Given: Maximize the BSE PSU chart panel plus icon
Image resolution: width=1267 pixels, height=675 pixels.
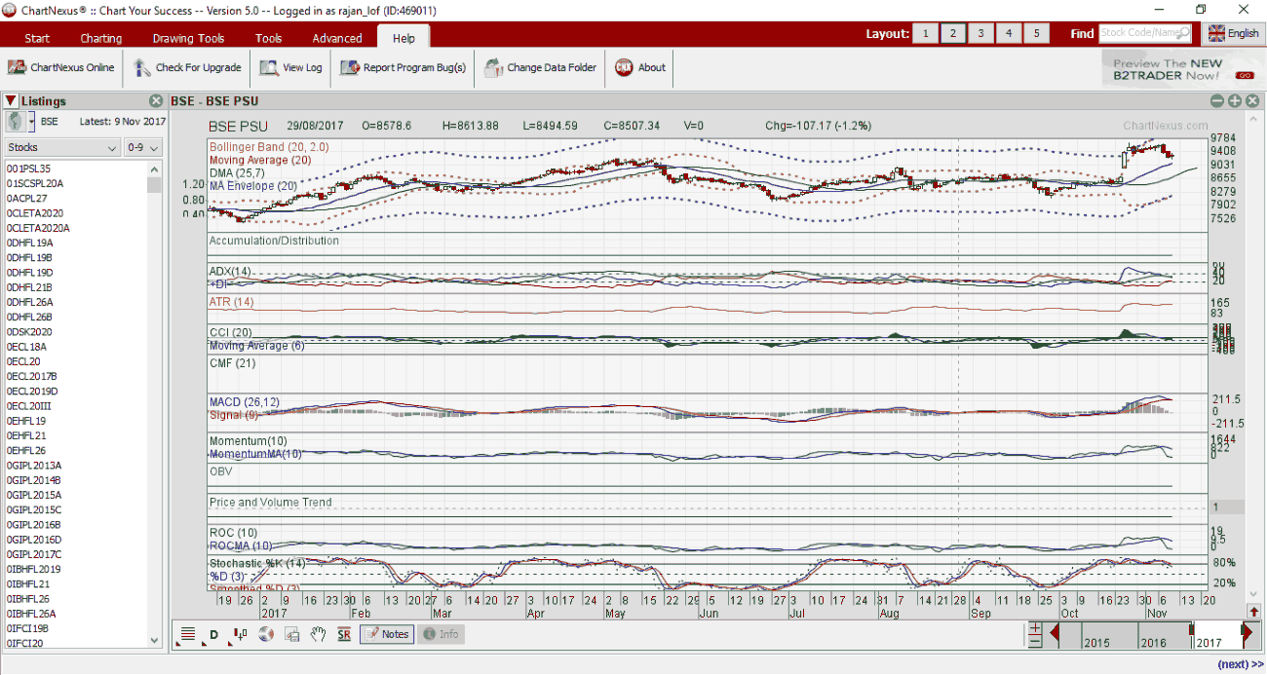Looking at the screenshot, I should [1235, 101].
